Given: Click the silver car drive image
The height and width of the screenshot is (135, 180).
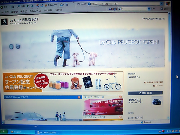Looking at the screenshot, I should click(x=43, y=110).
